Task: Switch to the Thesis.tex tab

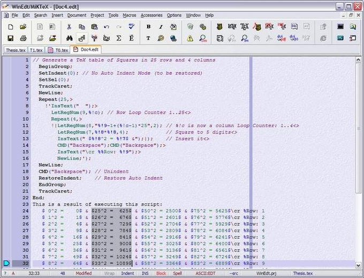Action: (x=15, y=50)
